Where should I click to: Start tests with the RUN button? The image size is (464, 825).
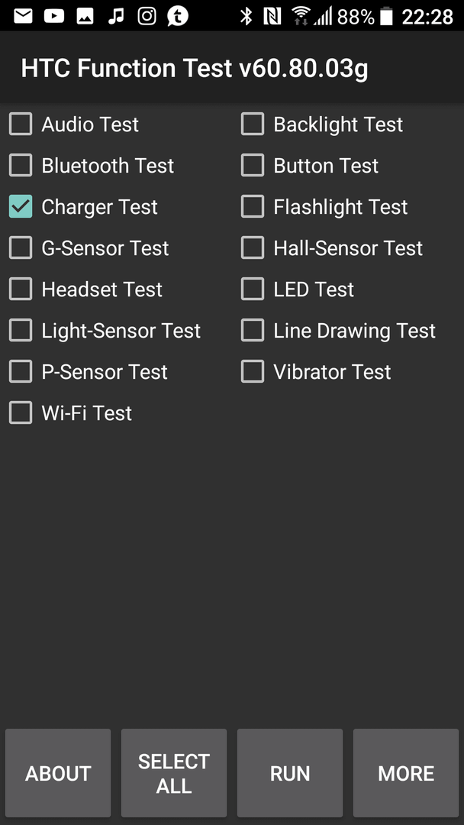tap(290, 773)
